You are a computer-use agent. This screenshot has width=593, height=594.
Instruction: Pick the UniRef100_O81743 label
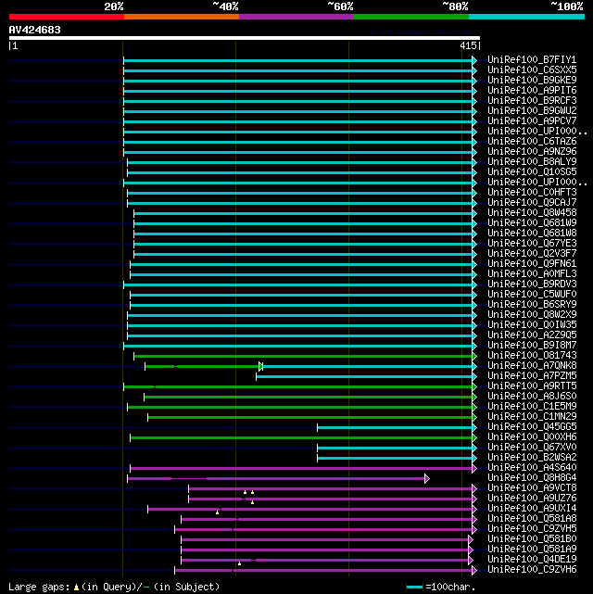point(532,356)
